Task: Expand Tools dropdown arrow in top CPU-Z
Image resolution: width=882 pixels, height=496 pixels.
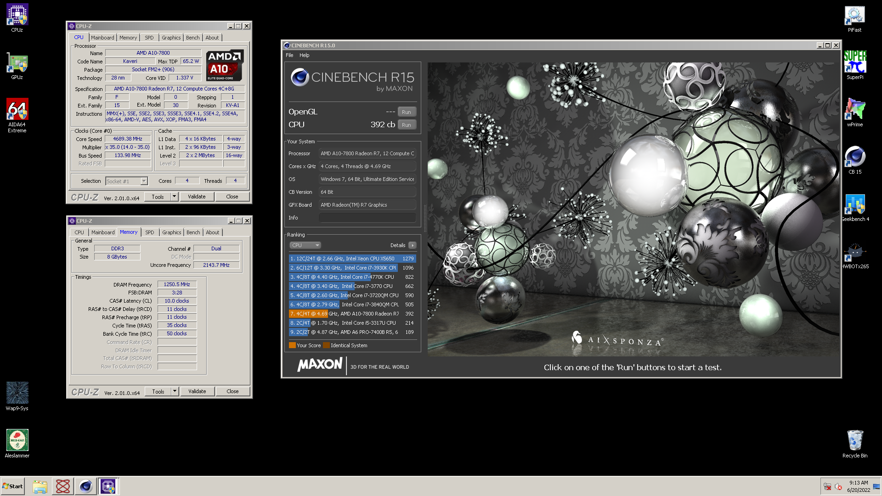Action: 174,197
